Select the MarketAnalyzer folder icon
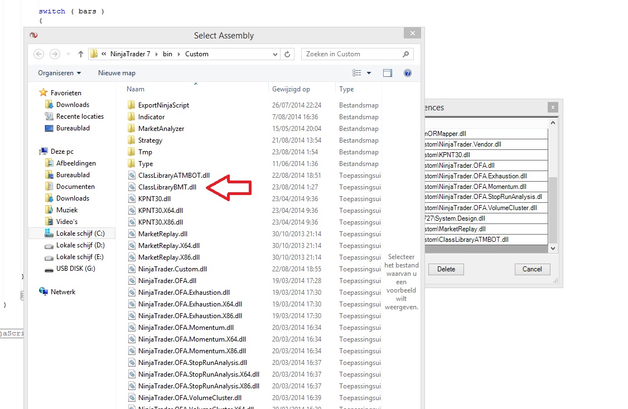Viewport: 628px width, 409px height. click(x=131, y=129)
